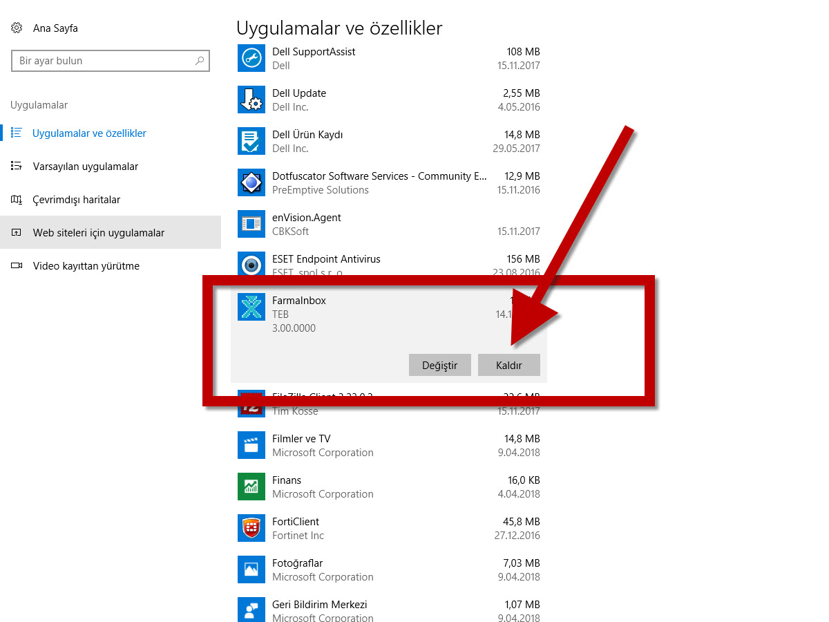Click the Dell Update app icon
Viewport: 829px width, 622px height.
click(x=251, y=100)
